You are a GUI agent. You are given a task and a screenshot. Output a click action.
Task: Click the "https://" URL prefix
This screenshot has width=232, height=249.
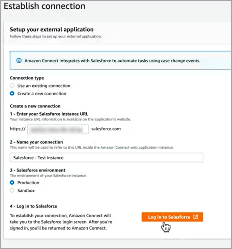[x=17, y=129]
